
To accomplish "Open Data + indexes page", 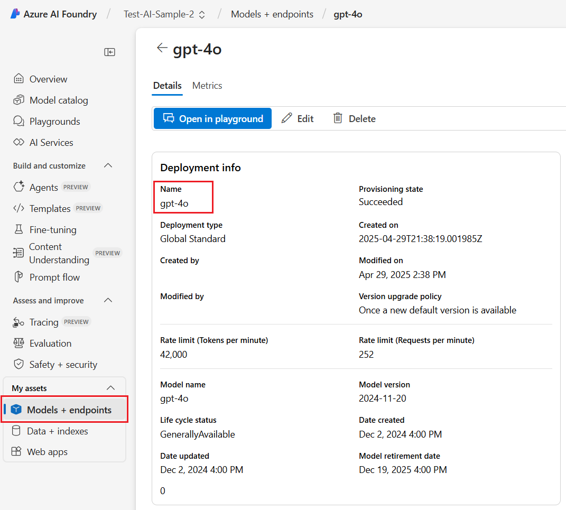I will click(58, 431).
